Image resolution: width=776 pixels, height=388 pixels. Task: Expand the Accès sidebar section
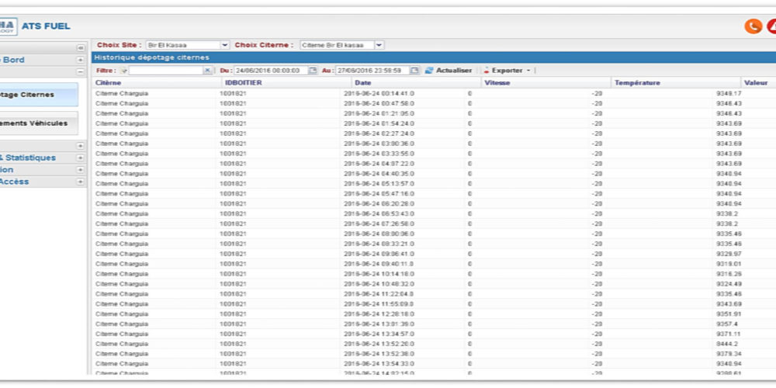tap(80, 182)
